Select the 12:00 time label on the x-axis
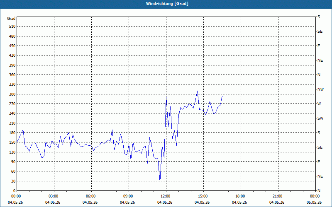Screen dimensions: 332x207 166,196
